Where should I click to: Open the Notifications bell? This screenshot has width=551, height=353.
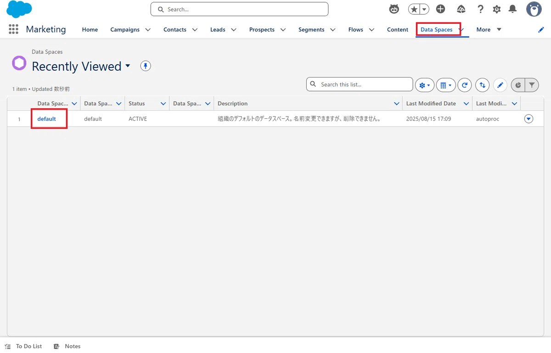pos(513,9)
